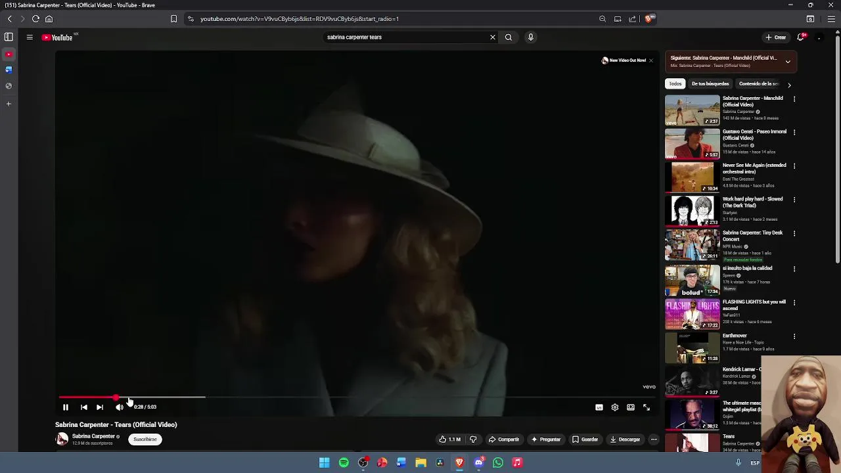Toggle subtitles on the video
This screenshot has width=841, height=473.
tap(599, 407)
